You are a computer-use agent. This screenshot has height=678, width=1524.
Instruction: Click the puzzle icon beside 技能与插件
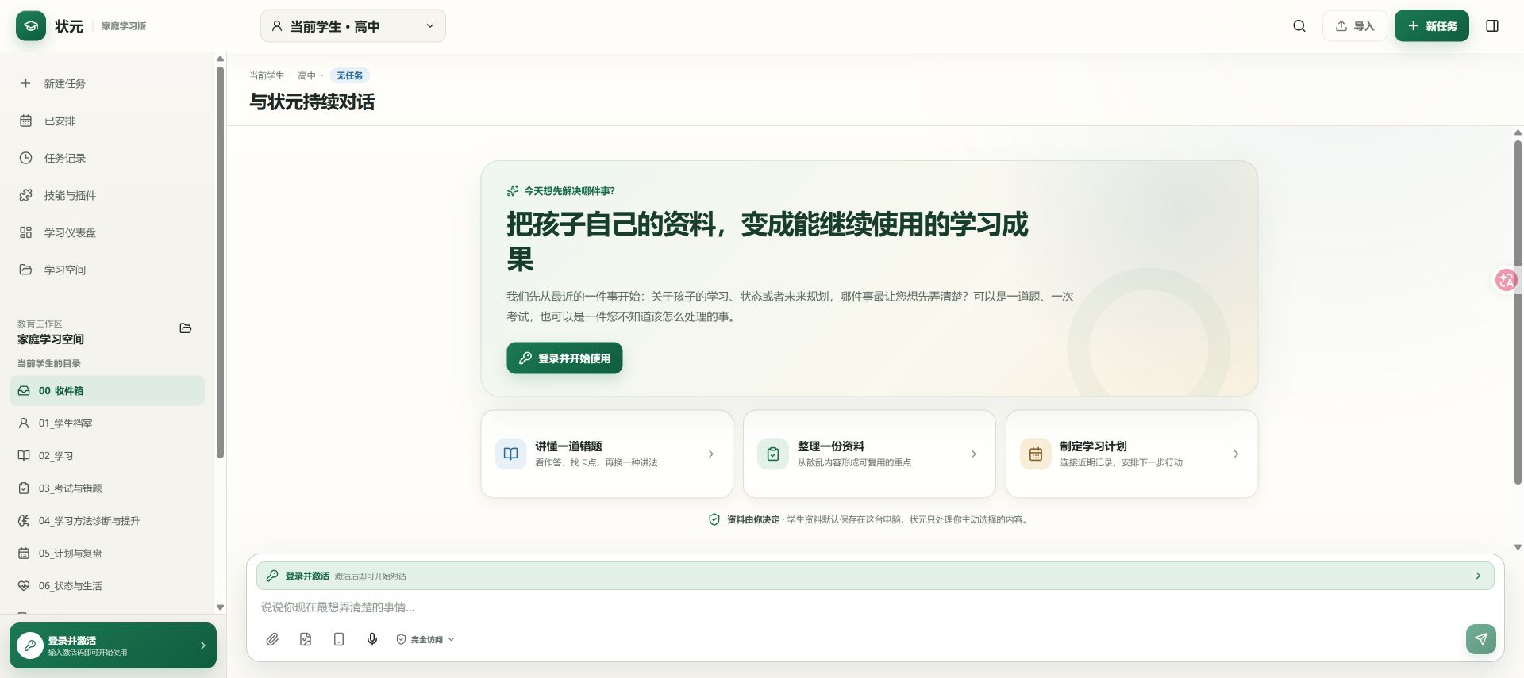[x=25, y=195]
